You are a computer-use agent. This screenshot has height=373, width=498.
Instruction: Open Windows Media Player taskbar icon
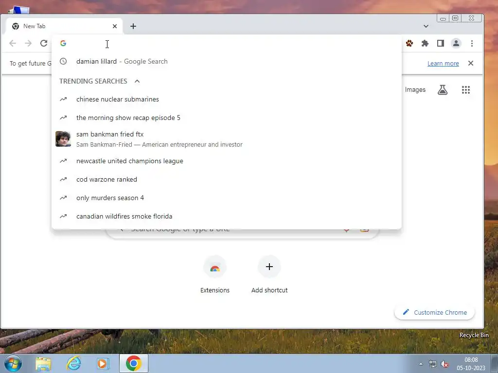pos(102,364)
